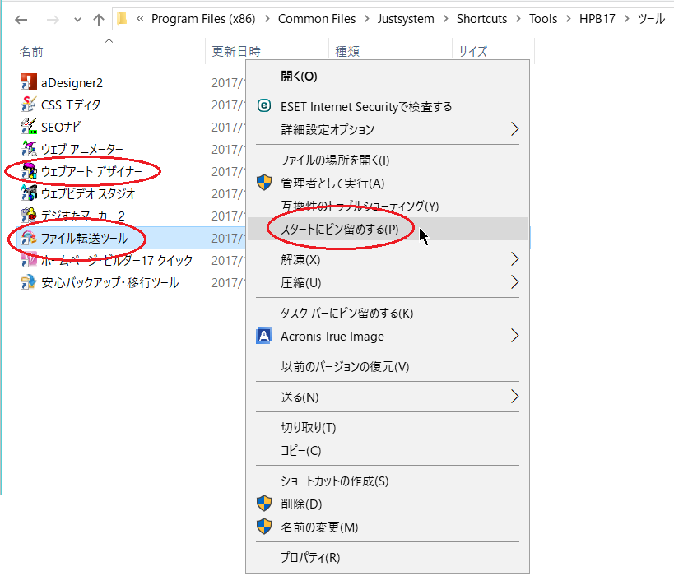The width and height of the screenshot is (674, 576).
Task: Expand the arrow after Tools breadcrumb
Action: [569, 19]
